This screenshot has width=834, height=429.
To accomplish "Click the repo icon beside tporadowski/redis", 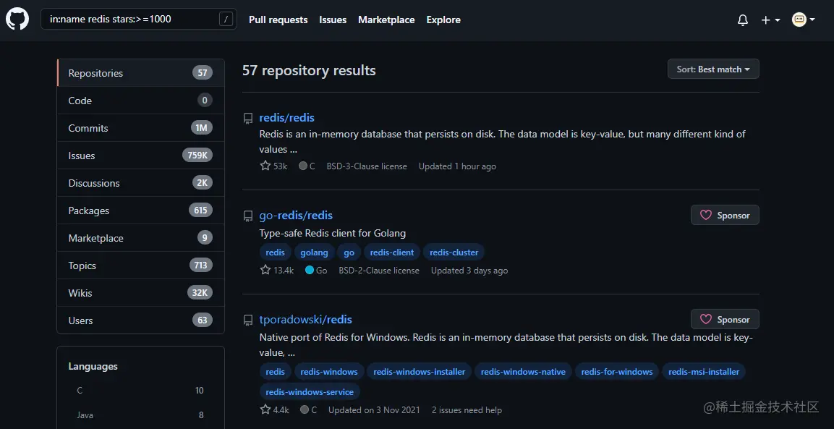I will [x=248, y=320].
